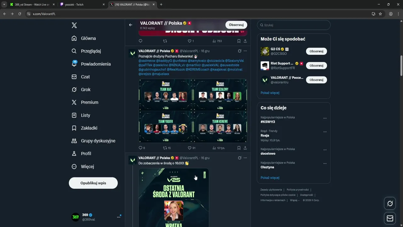Viewport: 403px width, 227px height.
Task: Open Listy page
Action: [x=81, y=115]
